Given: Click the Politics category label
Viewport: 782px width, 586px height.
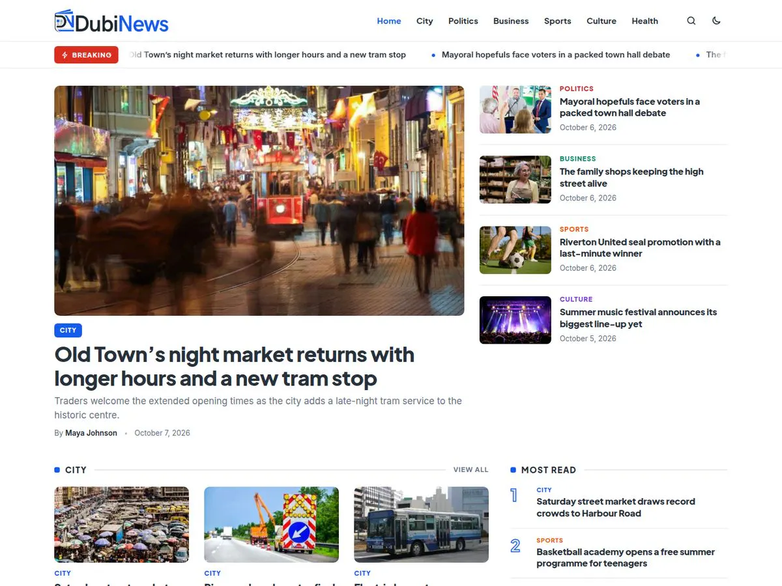Looking at the screenshot, I should point(577,89).
